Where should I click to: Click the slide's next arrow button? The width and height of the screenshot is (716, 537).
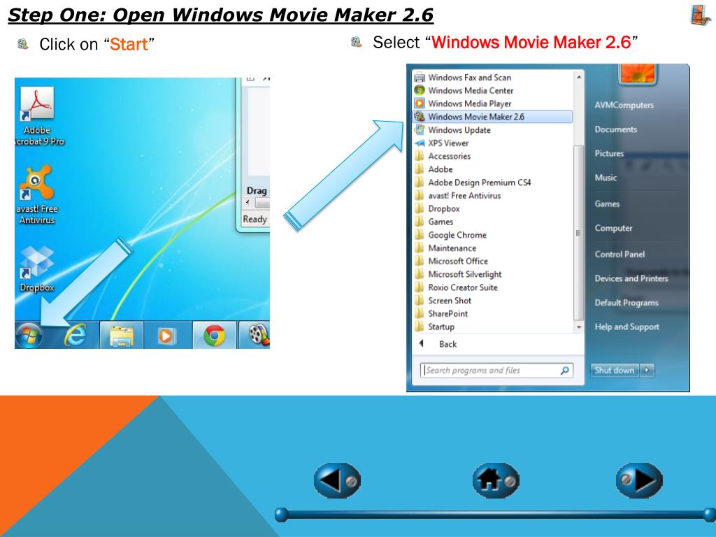[639, 480]
